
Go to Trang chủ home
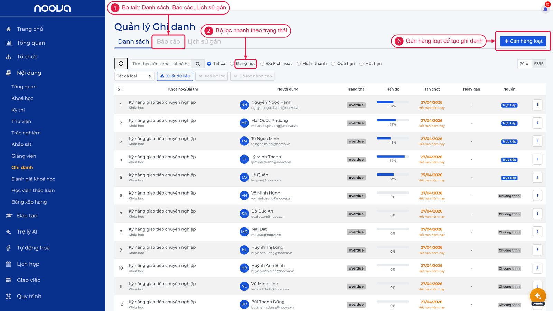click(x=30, y=29)
